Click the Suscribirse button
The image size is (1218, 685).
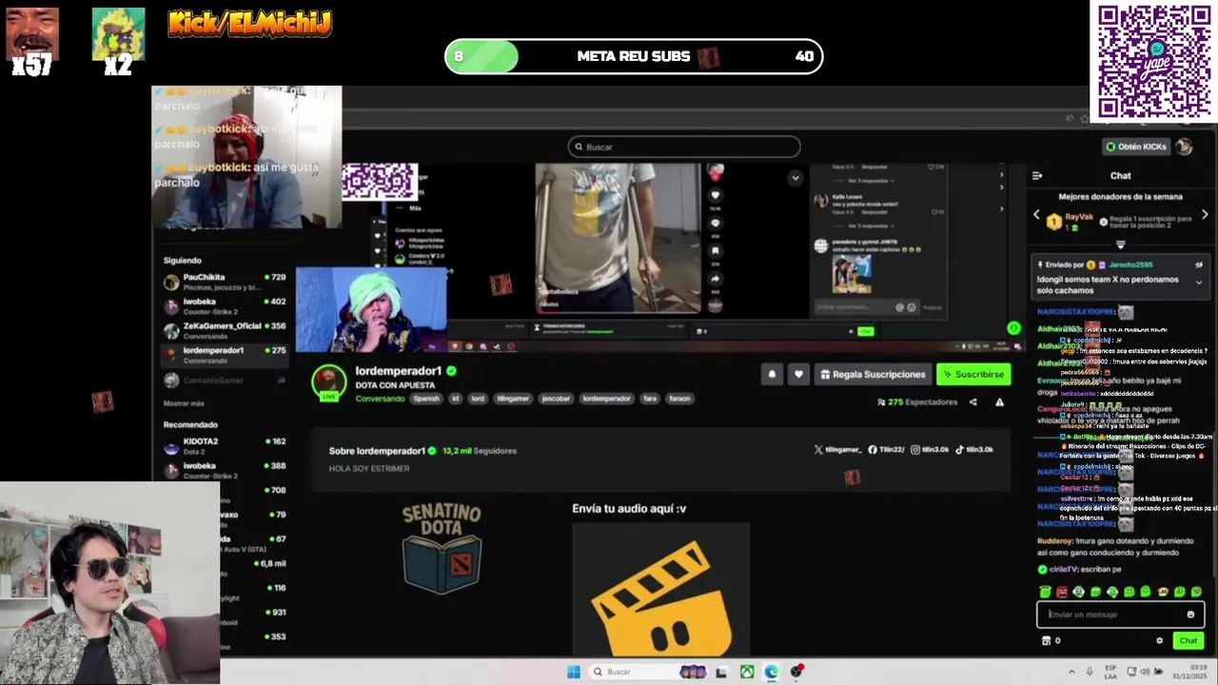tap(973, 374)
